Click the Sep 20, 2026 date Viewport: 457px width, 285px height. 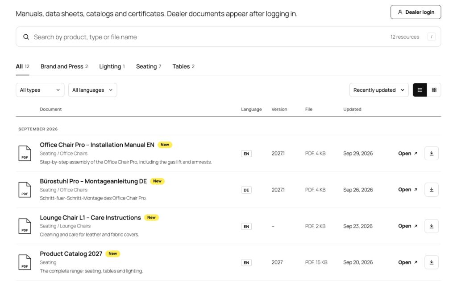point(358,262)
